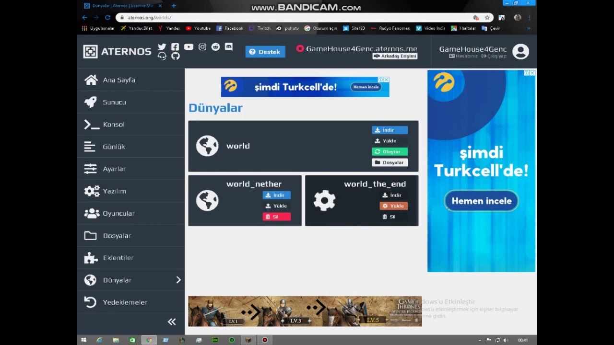The height and width of the screenshot is (345, 614).
Task: Click İndir button for world_nether
Action: (276, 195)
